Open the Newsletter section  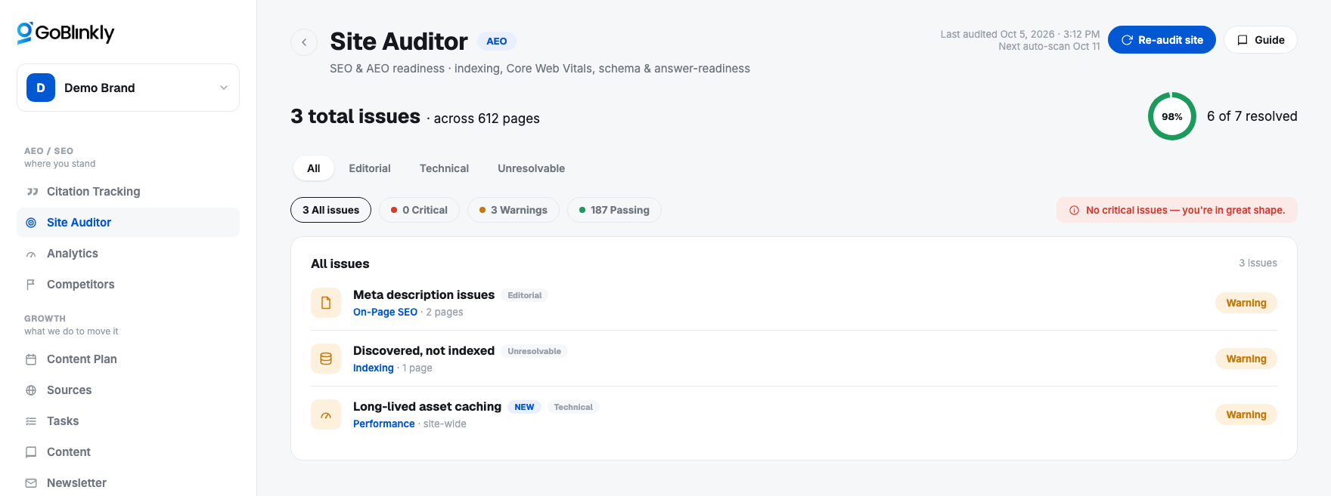[x=128, y=483]
